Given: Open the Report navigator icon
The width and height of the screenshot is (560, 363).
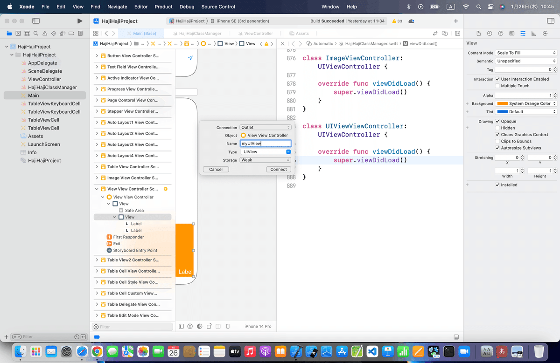Looking at the screenshot, I should tap(81, 34).
